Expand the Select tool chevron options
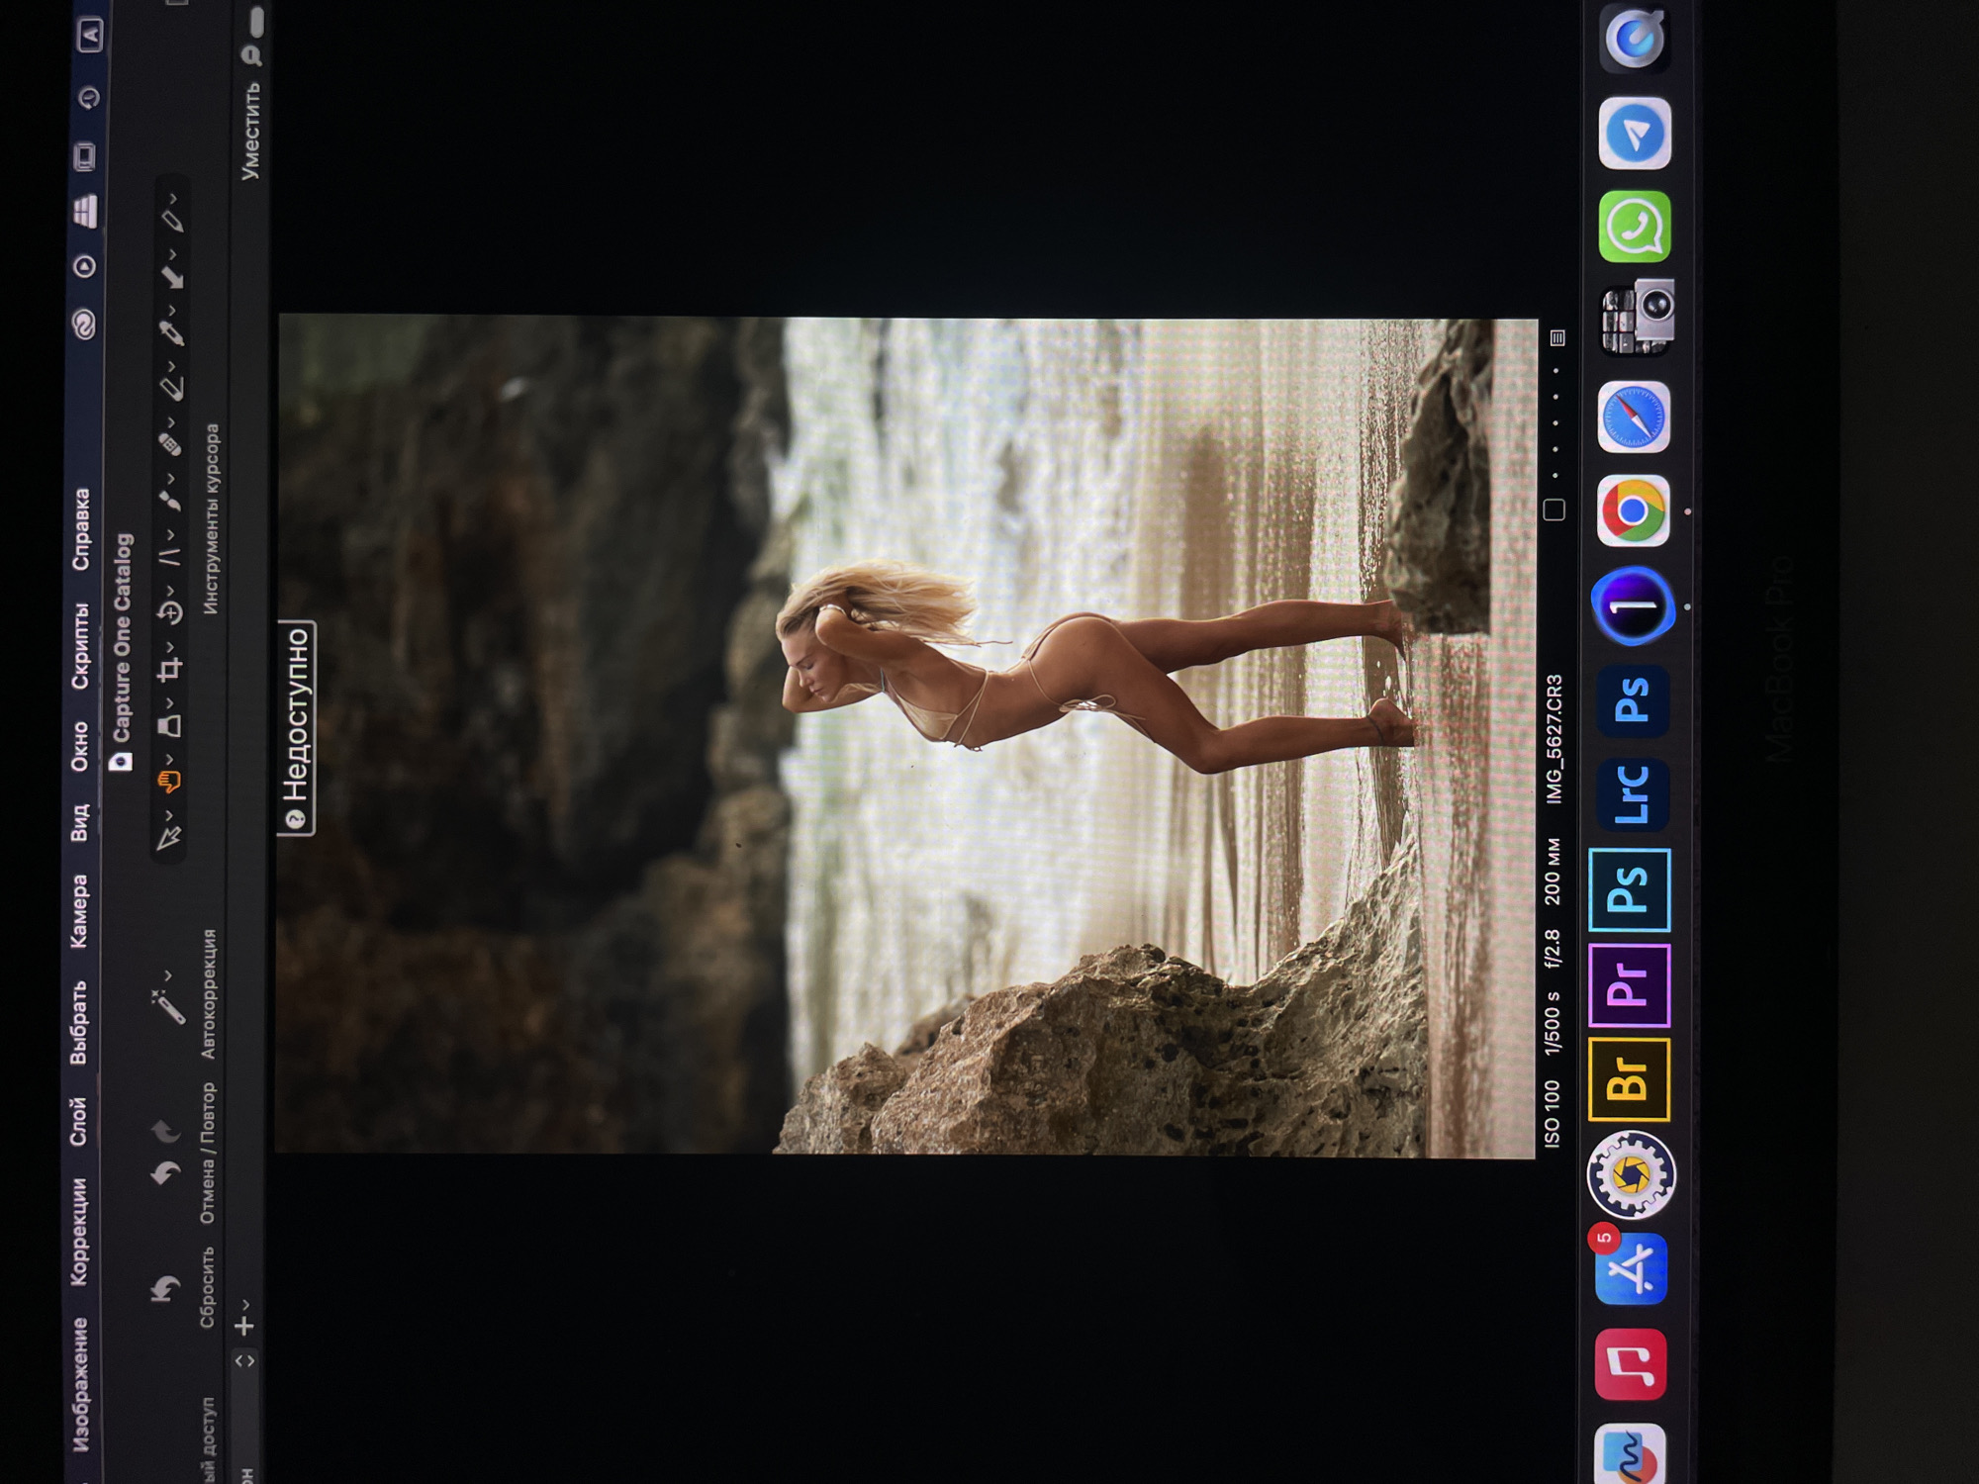This screenshot has height=1484, width=1979. point(169,815)
